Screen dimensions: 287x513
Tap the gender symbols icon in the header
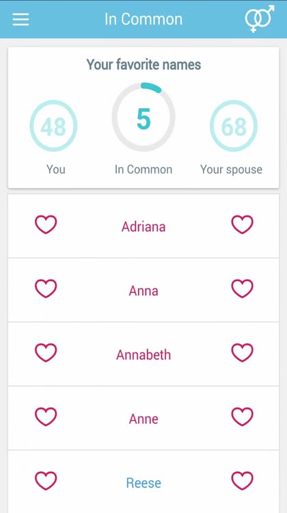point(260,18)
